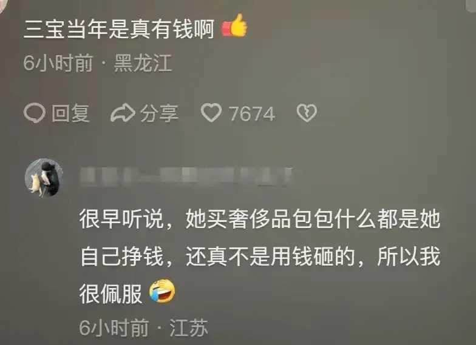The width and height of the screenshot is (476, 345).
Task: Dislike the comment with broken heart icon
Action: (x=307, y=113)
